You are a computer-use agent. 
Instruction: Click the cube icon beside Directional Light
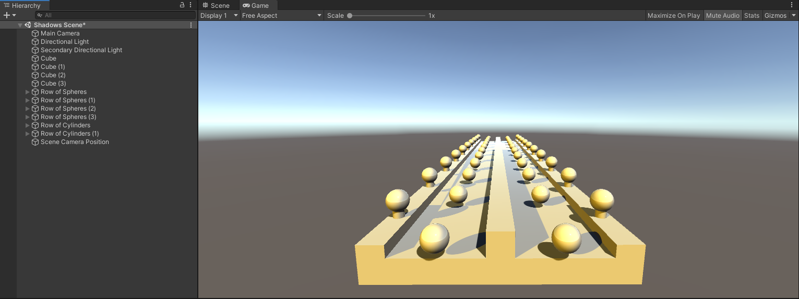[x=35, y=42]
